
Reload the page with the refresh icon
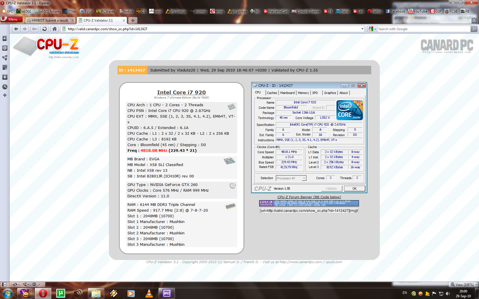coord(44,29)
